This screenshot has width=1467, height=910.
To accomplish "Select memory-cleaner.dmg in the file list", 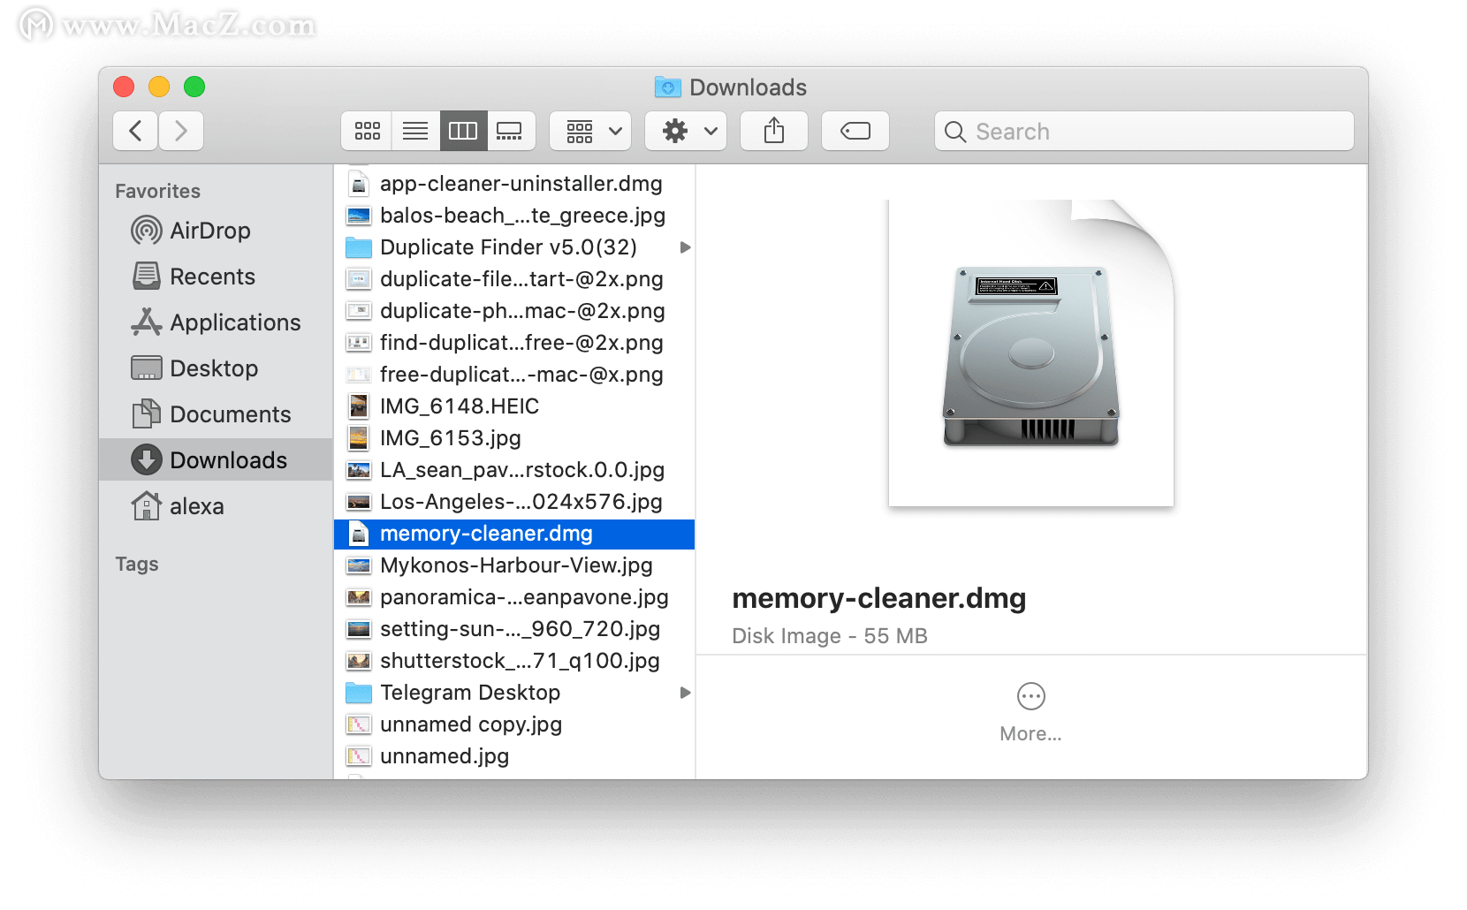I will tap(514, 534).
